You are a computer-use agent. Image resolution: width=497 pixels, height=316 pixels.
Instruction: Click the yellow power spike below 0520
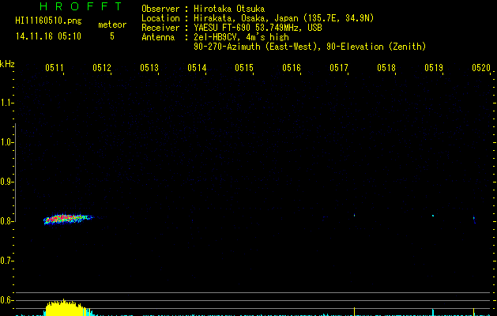tap(473, 312)
